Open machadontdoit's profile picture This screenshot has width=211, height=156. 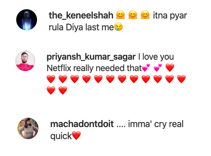click(28, 128)
